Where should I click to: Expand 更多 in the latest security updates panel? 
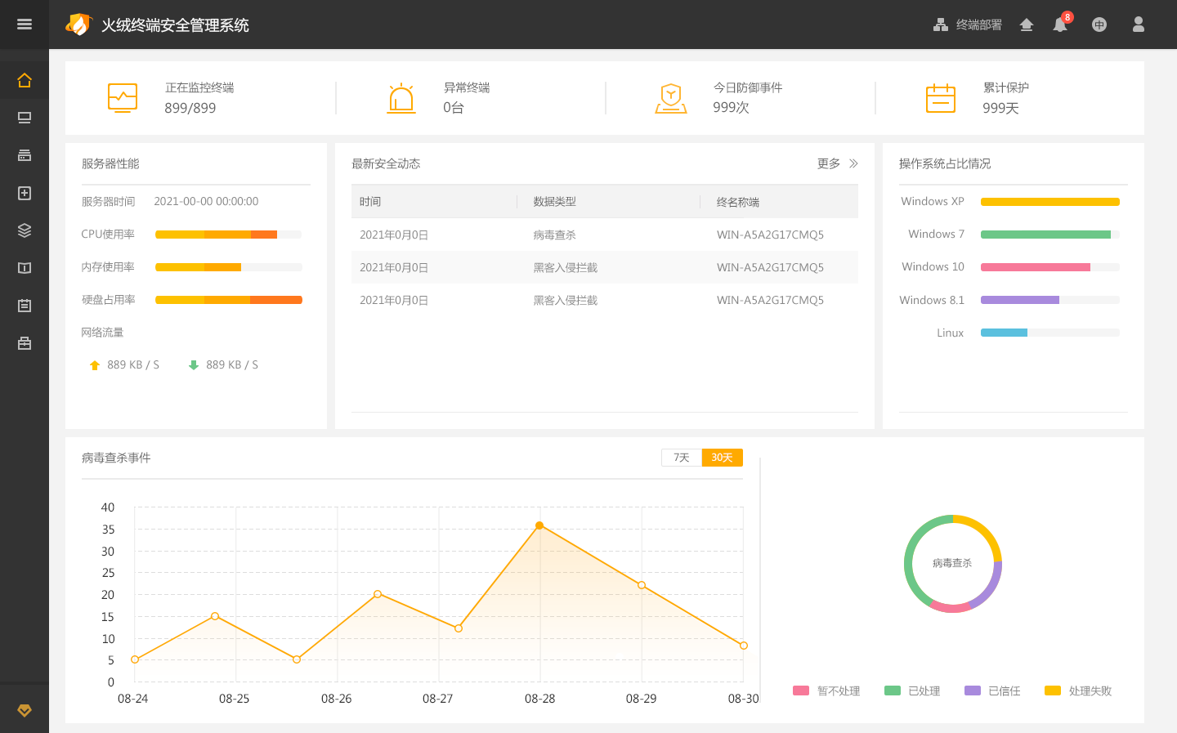pyautogui.click(x=837, y=163)
